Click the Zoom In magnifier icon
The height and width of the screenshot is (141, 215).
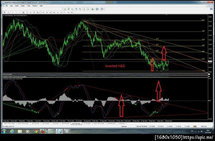coord(76,9)
